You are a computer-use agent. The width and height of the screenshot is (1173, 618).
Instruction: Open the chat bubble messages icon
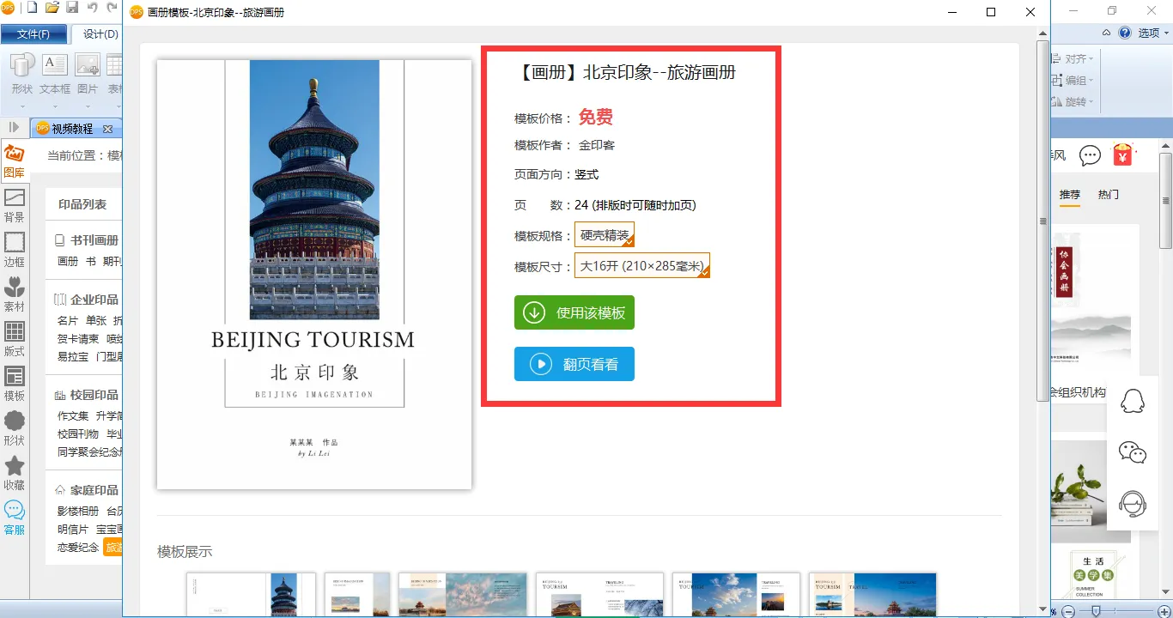[1090, 155]
